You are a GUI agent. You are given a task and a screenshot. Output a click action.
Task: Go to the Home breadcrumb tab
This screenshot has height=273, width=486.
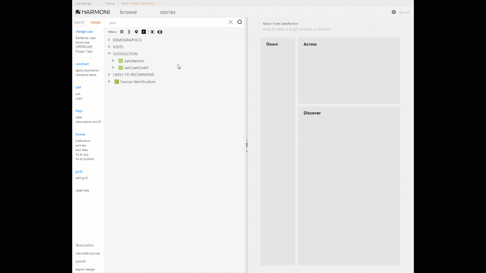(x=110, y=3)
